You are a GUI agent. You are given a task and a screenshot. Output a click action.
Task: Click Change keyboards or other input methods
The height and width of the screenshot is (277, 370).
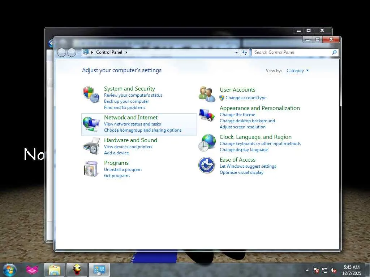tap(260, 144)
